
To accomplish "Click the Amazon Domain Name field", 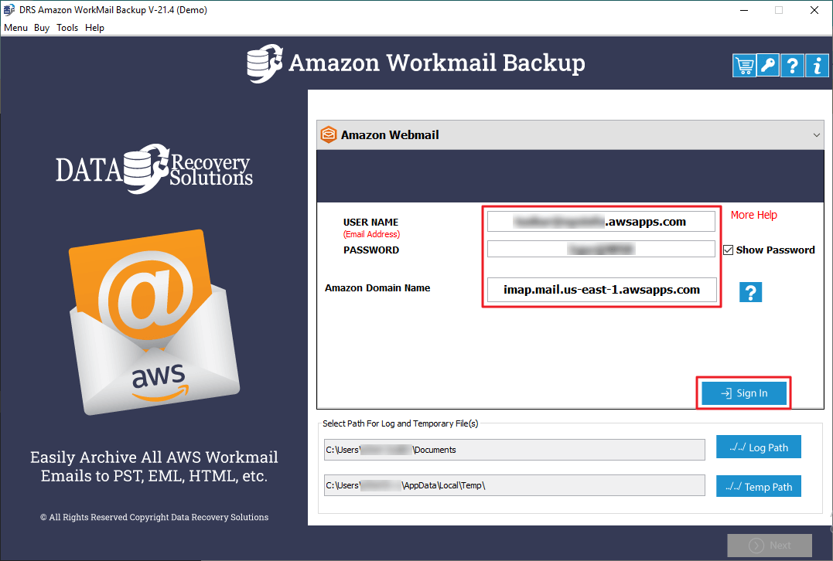I will coord(601,290).
